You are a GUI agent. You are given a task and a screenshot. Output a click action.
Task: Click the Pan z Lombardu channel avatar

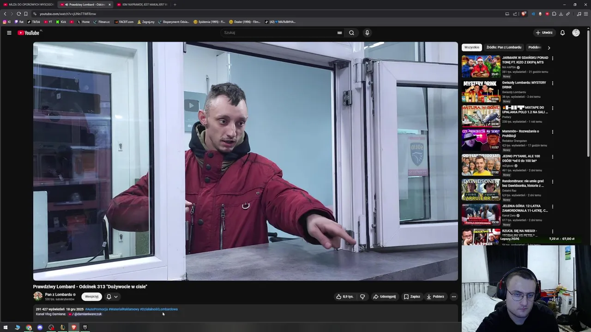coord(38,296)
